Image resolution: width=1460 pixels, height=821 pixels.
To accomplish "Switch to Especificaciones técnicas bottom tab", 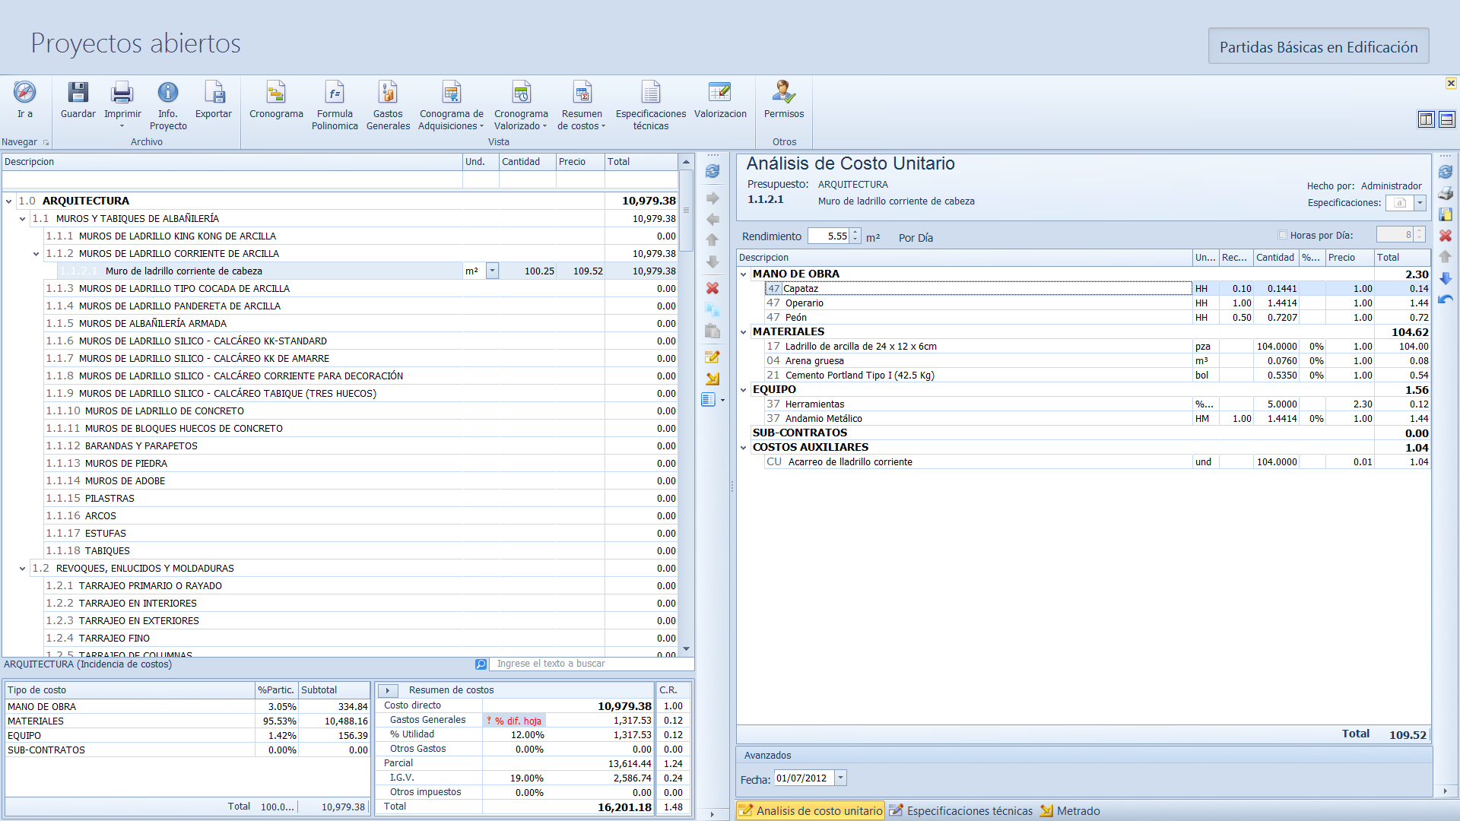I will (961, 811).
